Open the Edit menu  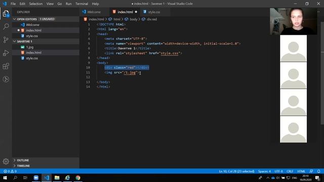[22, 4]
